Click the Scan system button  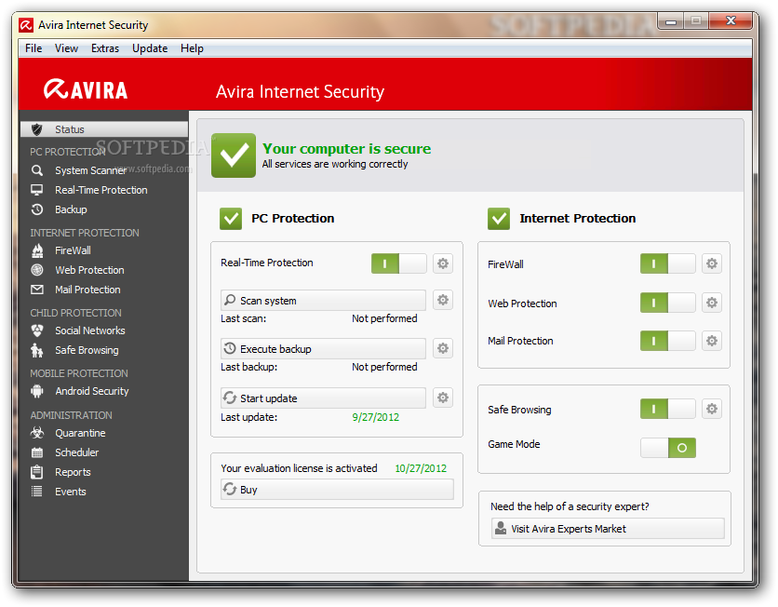[323, 301]
